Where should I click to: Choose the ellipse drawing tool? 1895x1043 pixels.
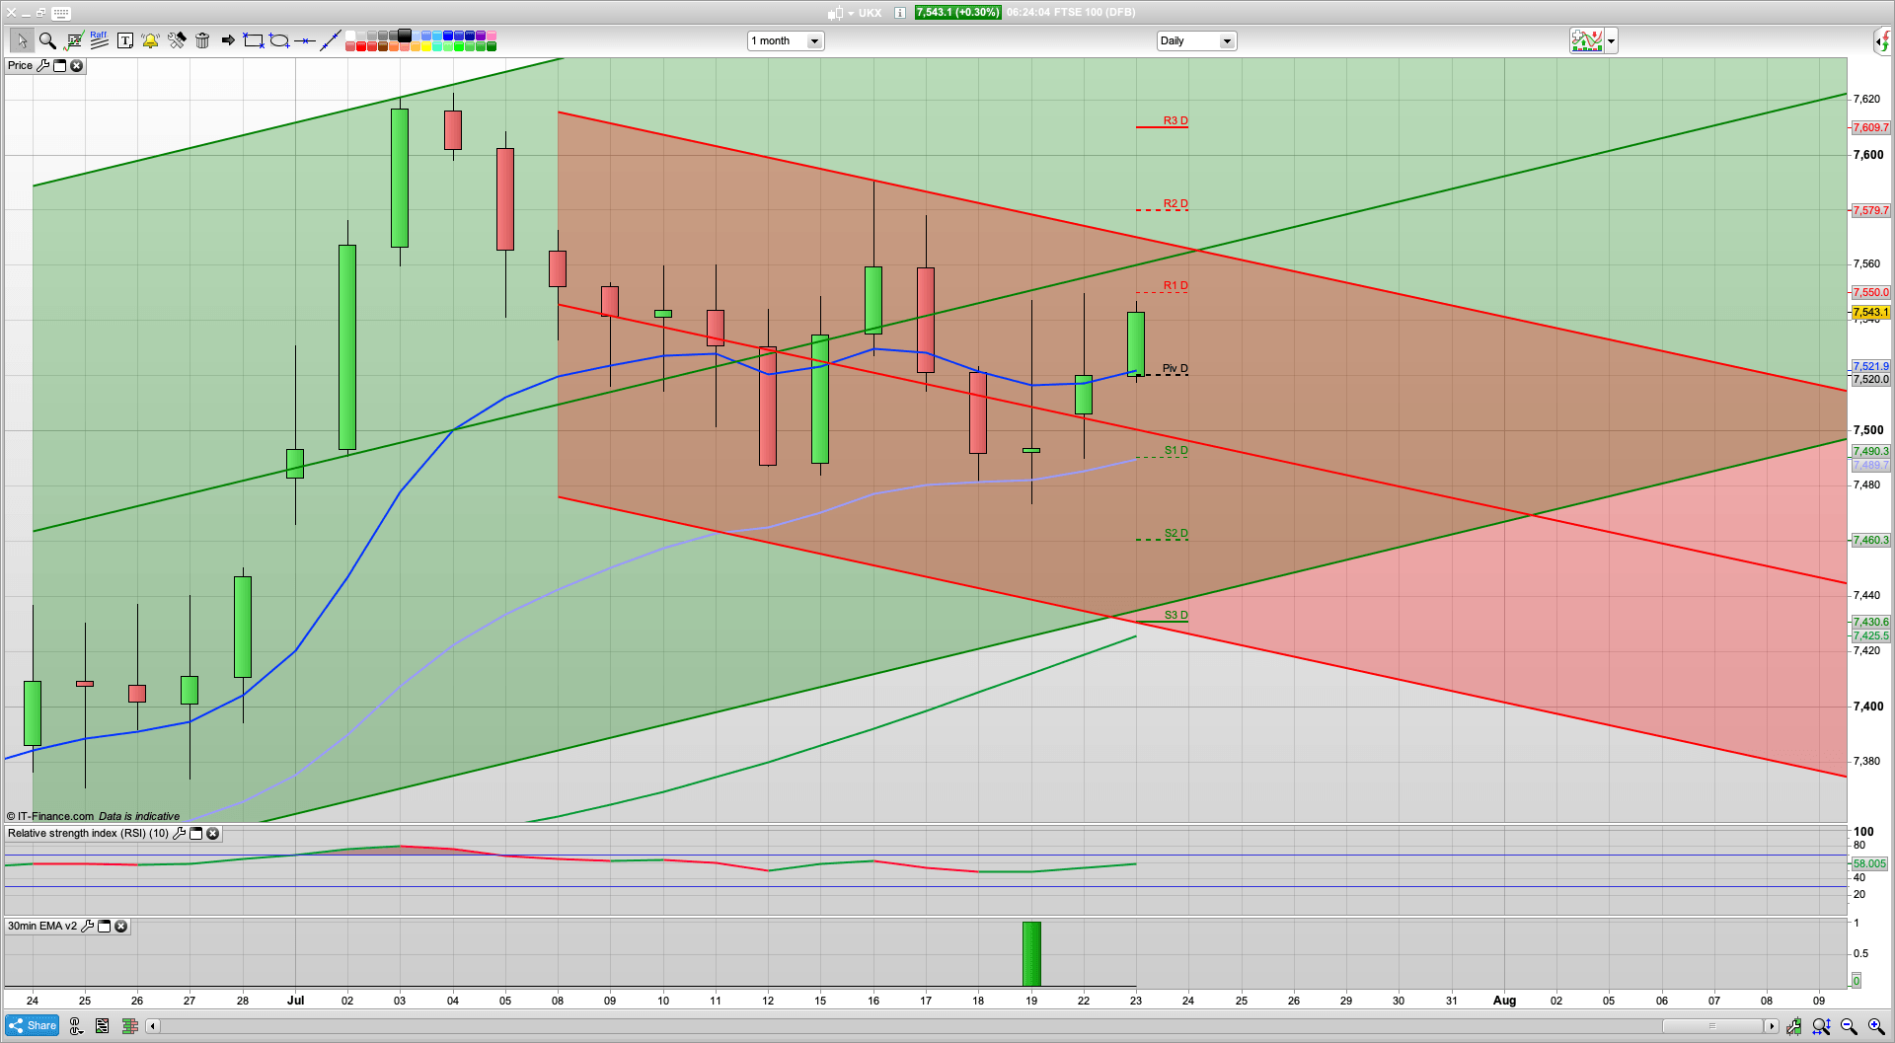pyautogui.click(x=279, y=40)
